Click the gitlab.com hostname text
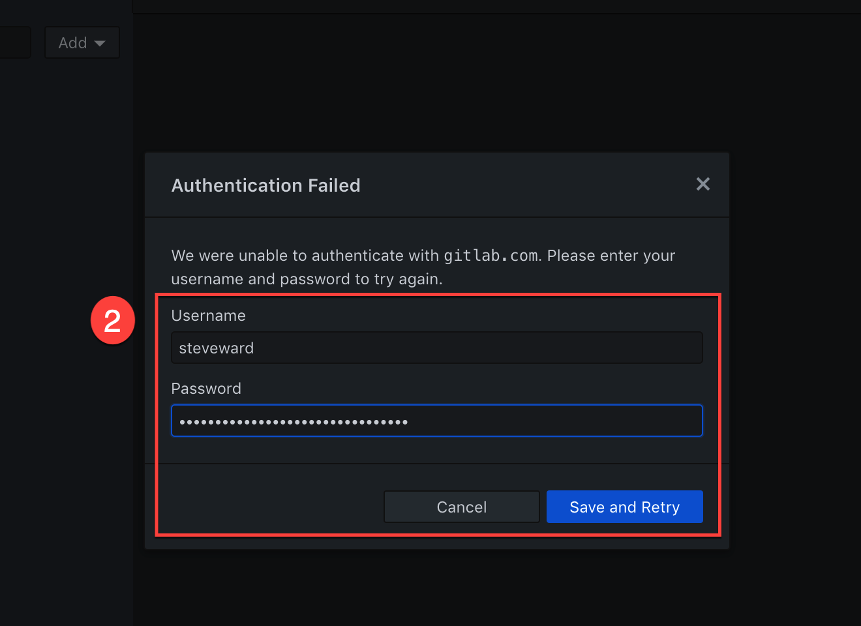Image resolution: width=861 pixels, height=626 pixels. (492, 256)
